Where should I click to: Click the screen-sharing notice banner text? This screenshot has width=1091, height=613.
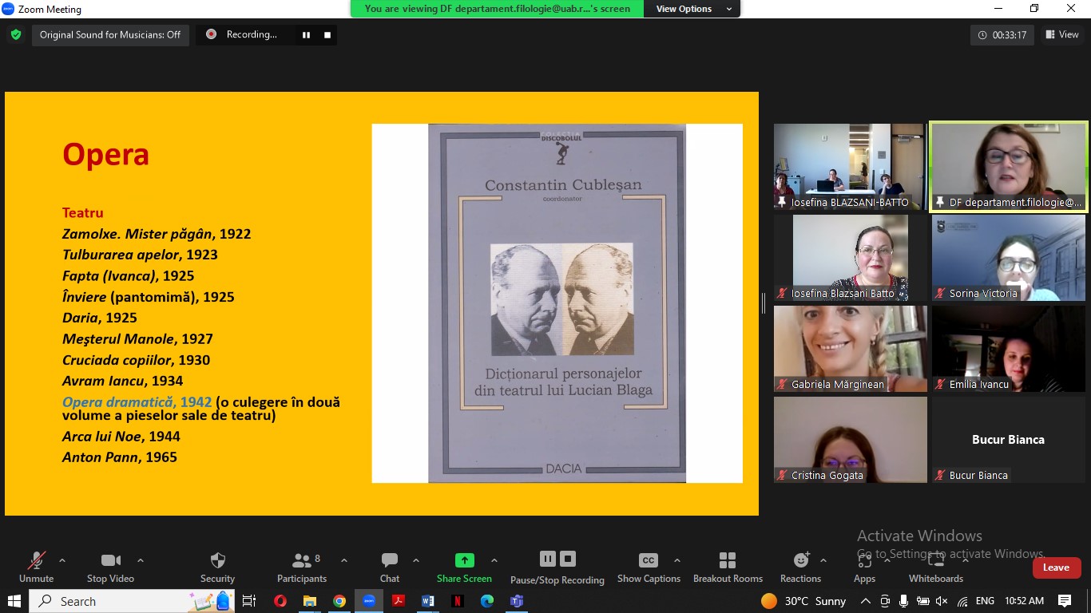pos(497,9)
